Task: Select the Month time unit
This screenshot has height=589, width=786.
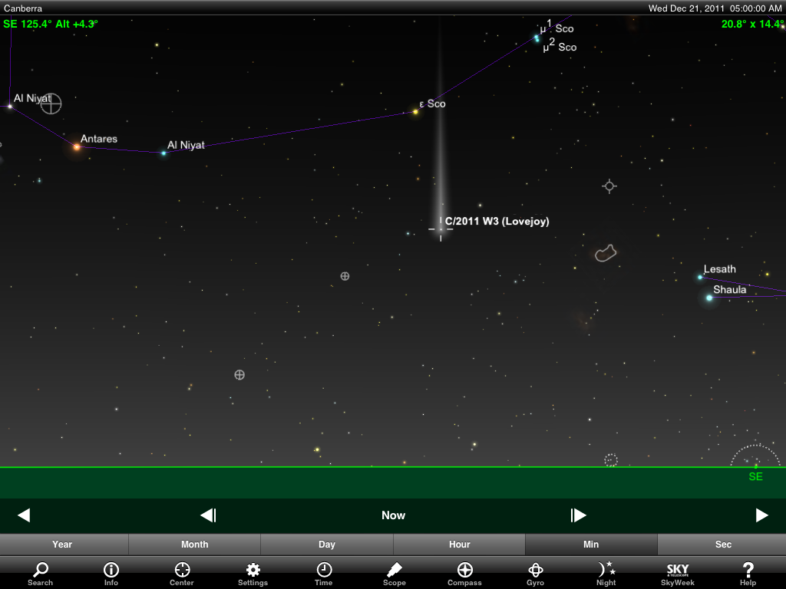Action: [x=194, y=545]
